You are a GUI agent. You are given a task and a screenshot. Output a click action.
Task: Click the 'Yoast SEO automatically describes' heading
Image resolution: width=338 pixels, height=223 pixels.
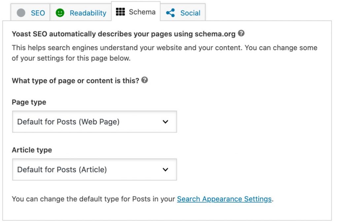(x=123, y=34)
